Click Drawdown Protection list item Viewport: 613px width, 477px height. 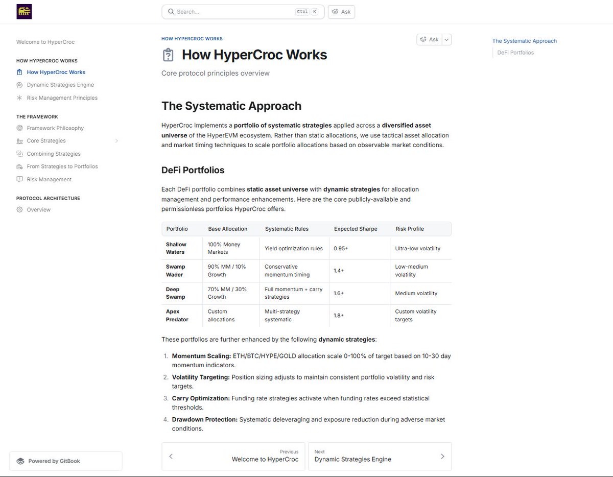(309, 424)
